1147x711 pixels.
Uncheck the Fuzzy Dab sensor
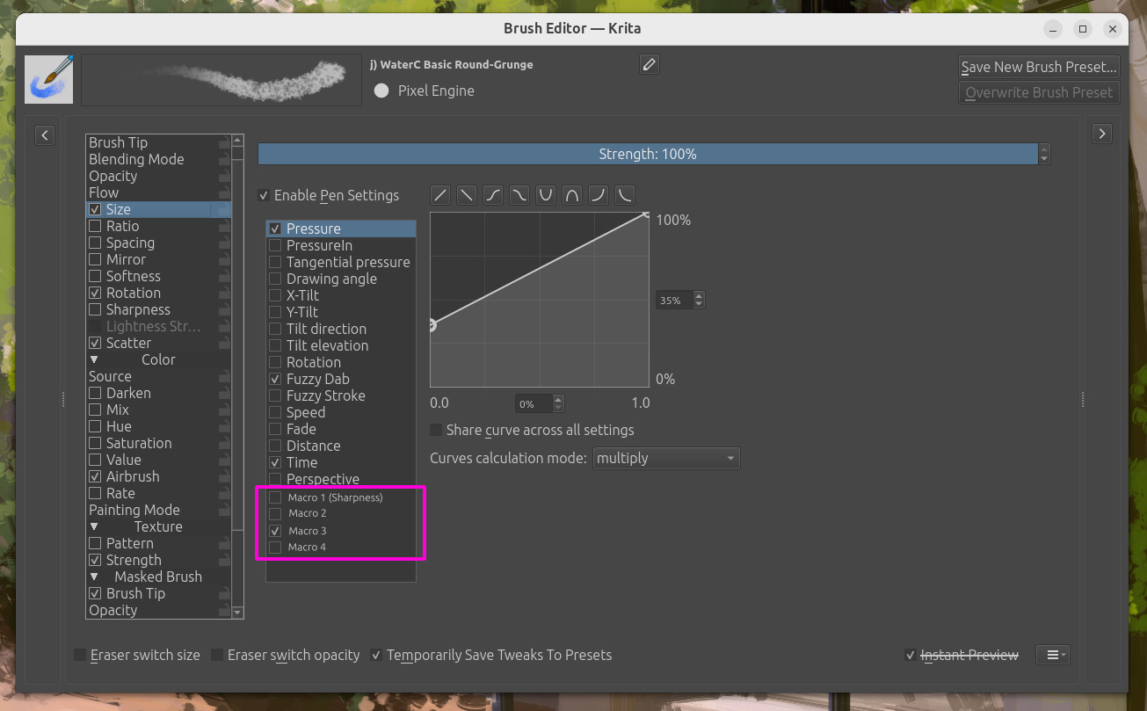click(275, 379)
